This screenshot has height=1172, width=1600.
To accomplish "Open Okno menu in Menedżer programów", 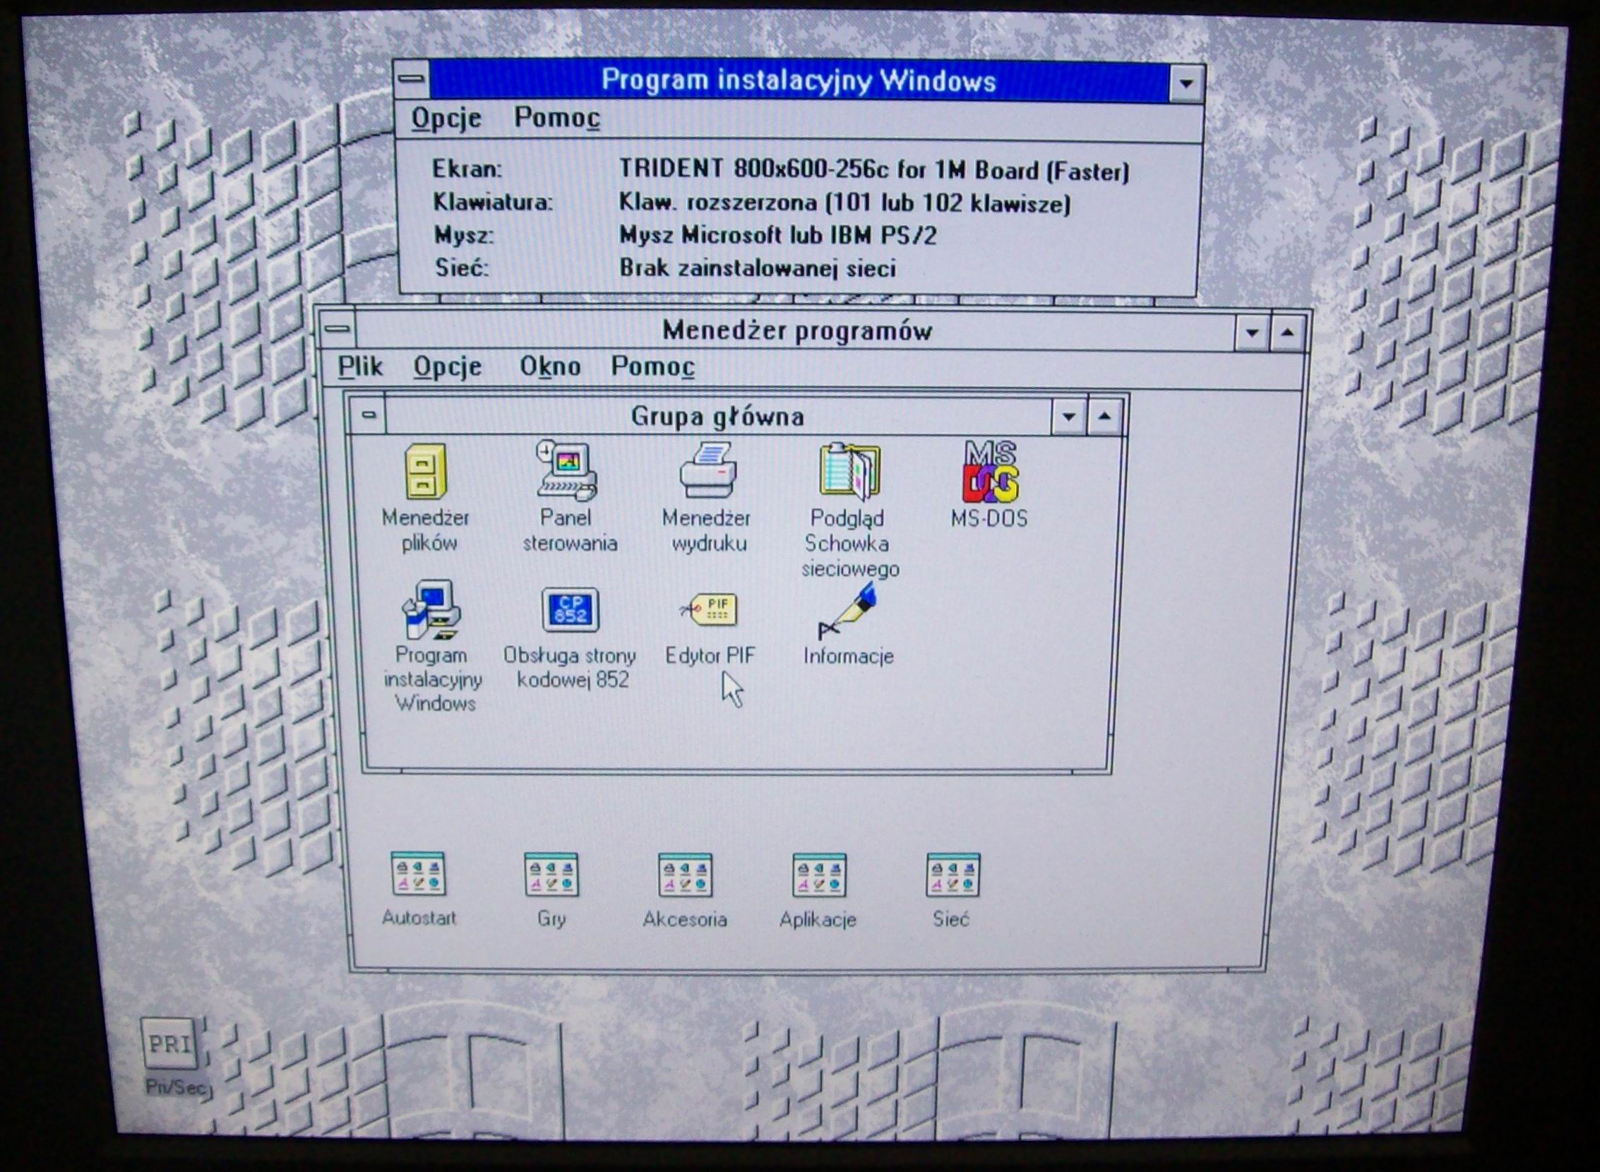I will tap(550, 367).
